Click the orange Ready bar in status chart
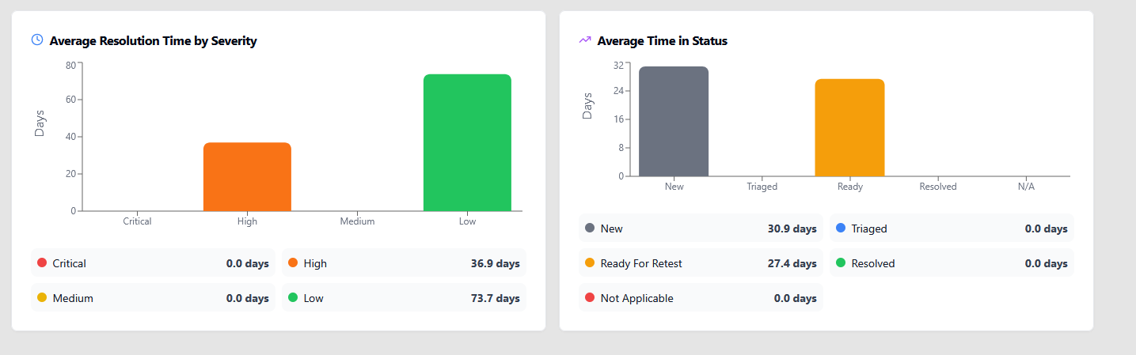 point(849,127)
